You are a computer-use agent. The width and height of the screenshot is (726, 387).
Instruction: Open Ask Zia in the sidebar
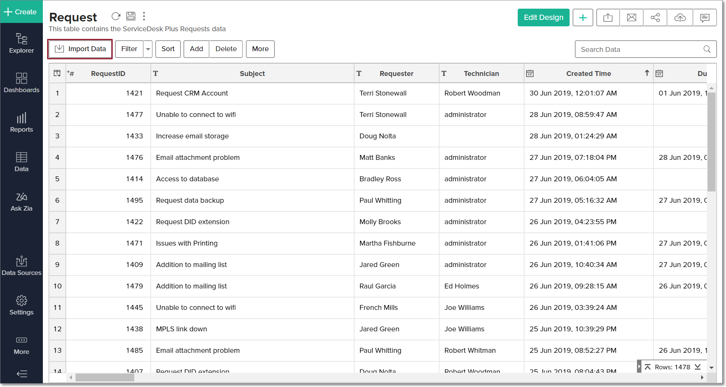pos(21,202)
